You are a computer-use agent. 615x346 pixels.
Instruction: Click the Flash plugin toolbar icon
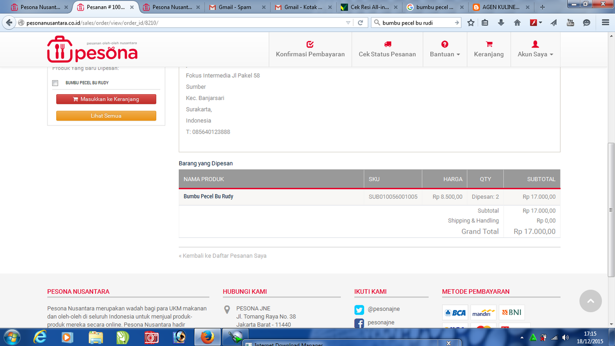coord(533,23)
